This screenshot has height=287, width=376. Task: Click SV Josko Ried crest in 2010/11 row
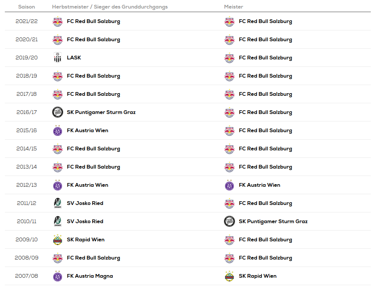coord(58,221)
